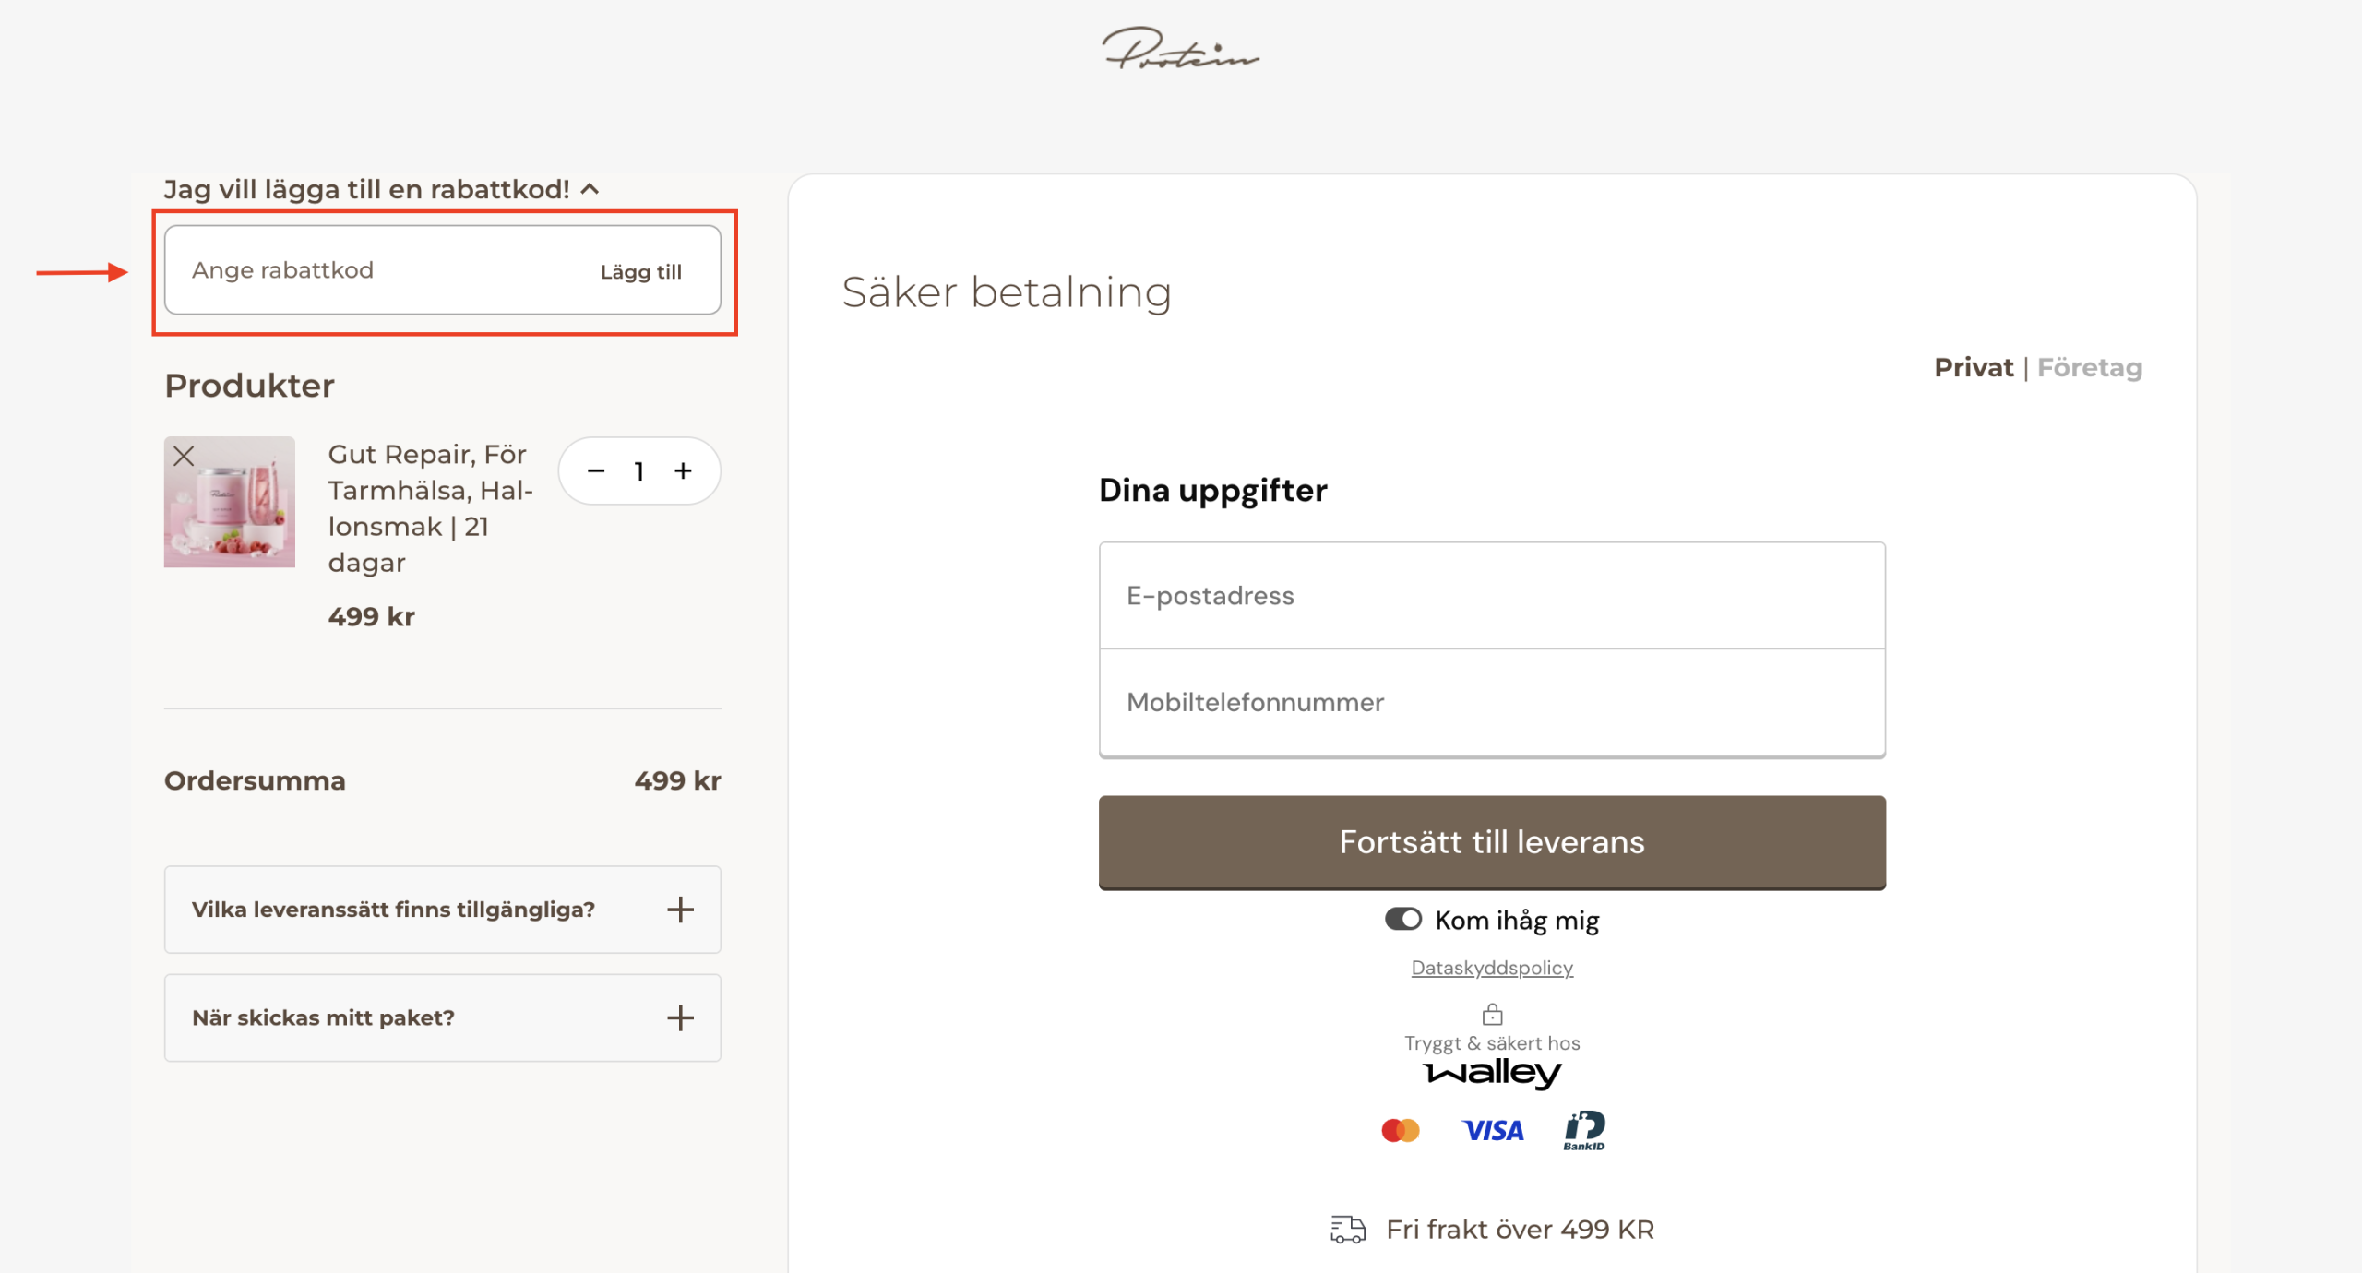Screen dimensions: 2362x1273
Task: Click the Lägg till discount button
Action: click(x=641, y=272)
